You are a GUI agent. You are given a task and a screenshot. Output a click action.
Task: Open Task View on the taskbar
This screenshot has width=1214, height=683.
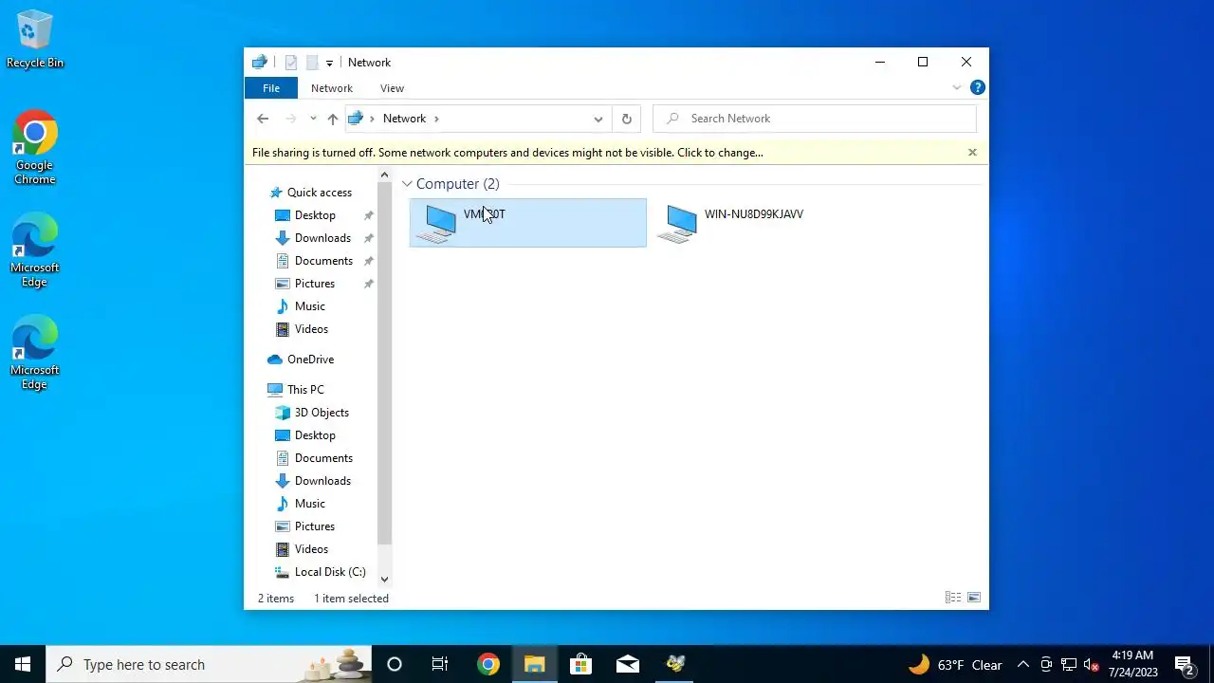click(440, 664)
